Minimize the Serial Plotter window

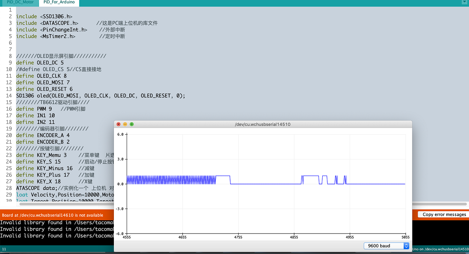125,124
